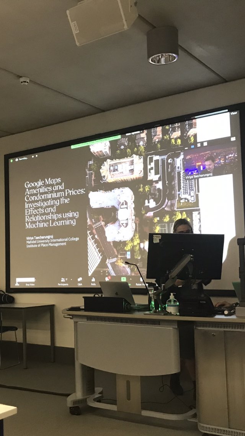Open the Participants panel icon
This screenshot has height=436, width=245.
click(63, 280)
